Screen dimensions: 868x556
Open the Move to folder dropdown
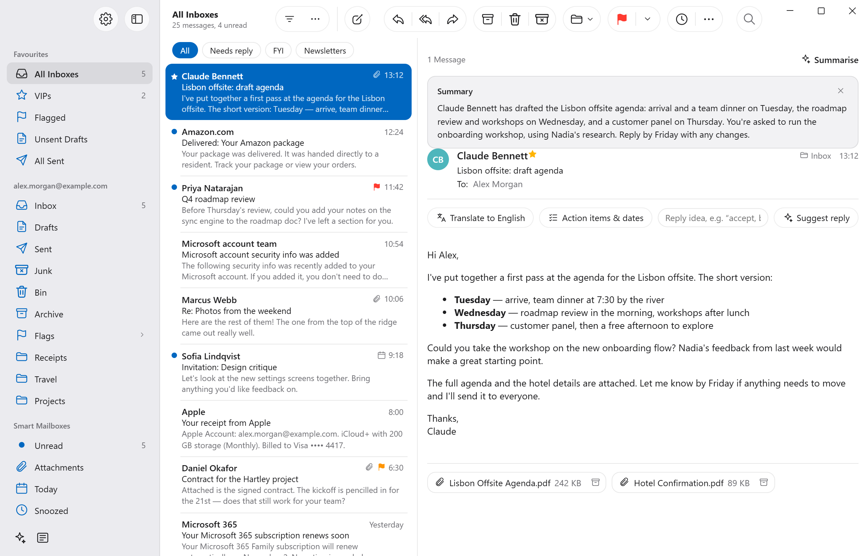(581, 19)
